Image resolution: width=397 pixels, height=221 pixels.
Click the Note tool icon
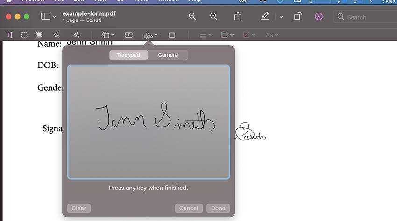coord(171,35)
